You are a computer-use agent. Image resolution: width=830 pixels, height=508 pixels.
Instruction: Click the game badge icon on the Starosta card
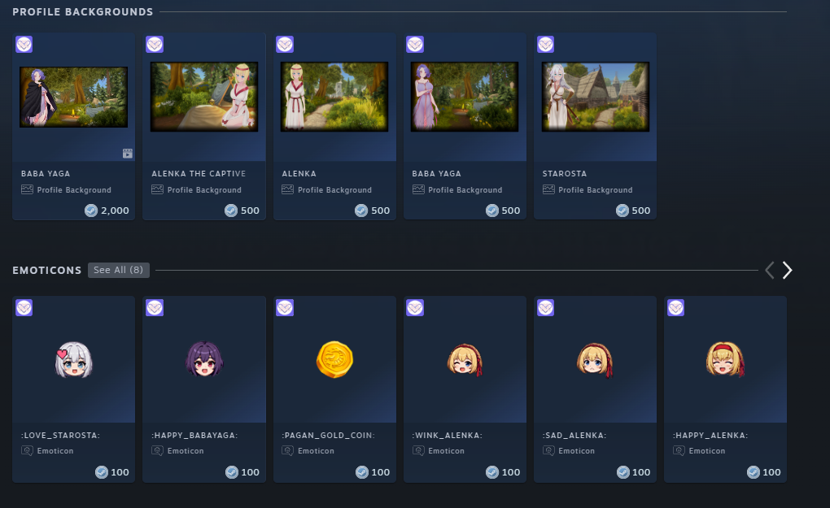[546, 45]
